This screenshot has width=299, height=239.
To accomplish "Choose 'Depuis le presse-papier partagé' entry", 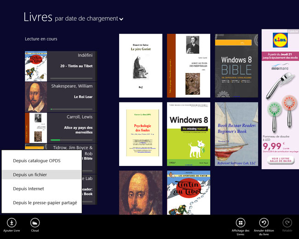I will [42, 203].
